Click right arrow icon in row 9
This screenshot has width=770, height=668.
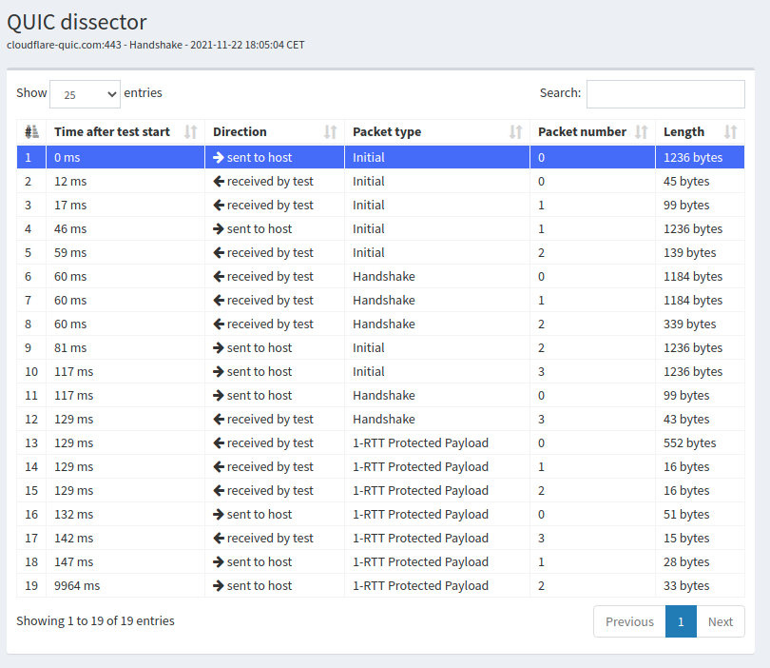[x=219, y=348]
